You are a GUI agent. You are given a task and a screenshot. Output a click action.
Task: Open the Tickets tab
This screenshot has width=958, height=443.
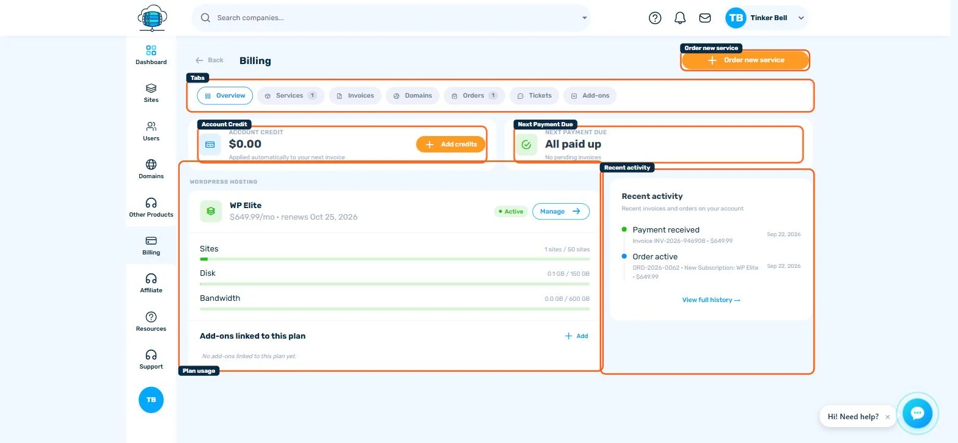(x=535, y=95)
